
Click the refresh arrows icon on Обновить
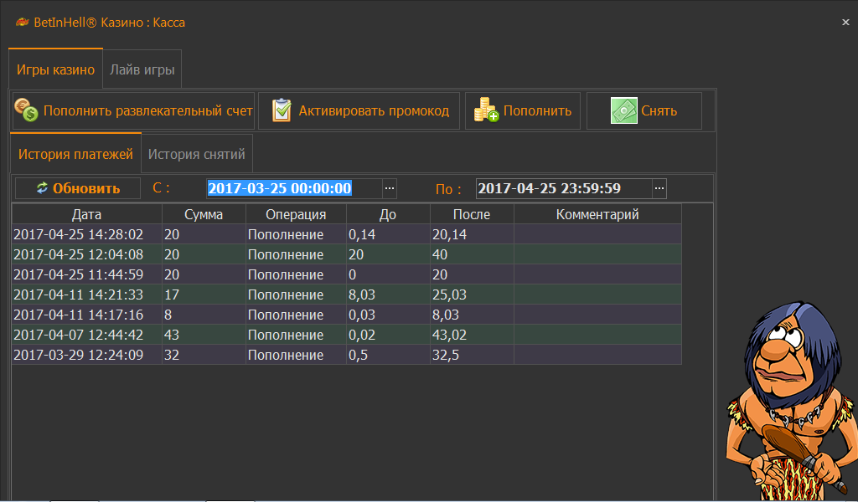click(x=42, y=188)
